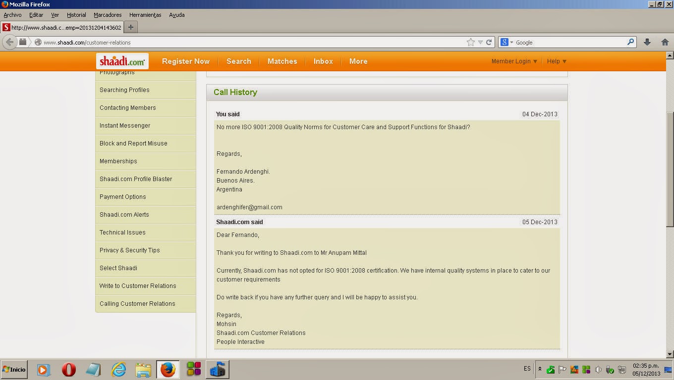Open a new tab with plus button

point(131,27)
